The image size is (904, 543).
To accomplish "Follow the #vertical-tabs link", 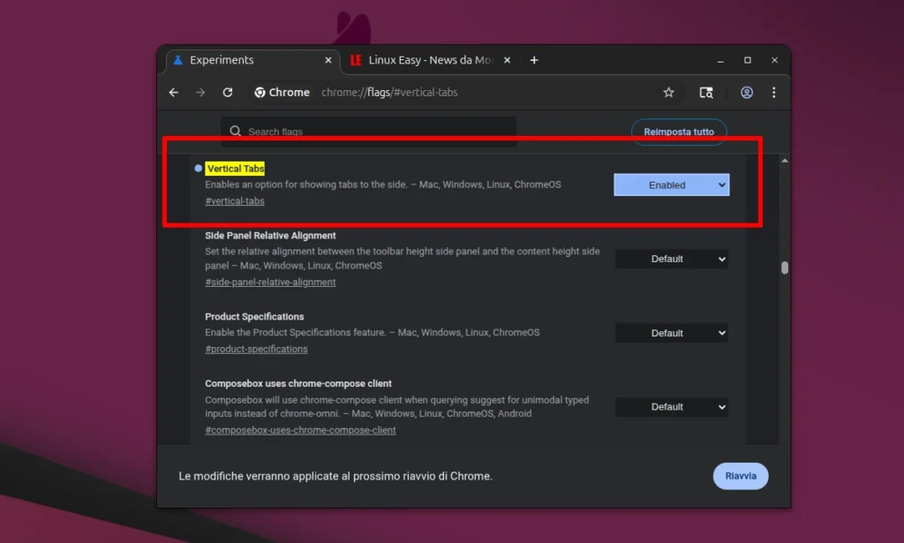I will [x=234, y=200].
